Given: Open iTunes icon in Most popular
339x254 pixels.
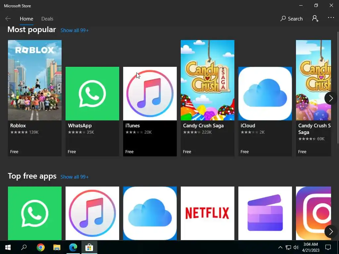Looking at the screenshot, I should pyautogui.click(x=150, y=94).
